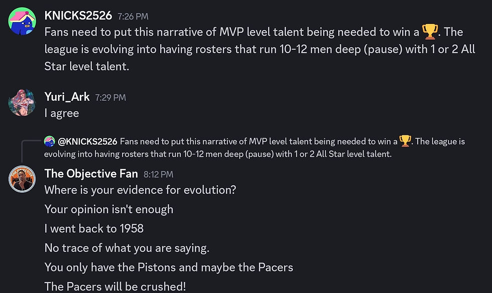Click the @KNICKS2526 mention in reply
The image size is (492, 293).
click(87, 141)
